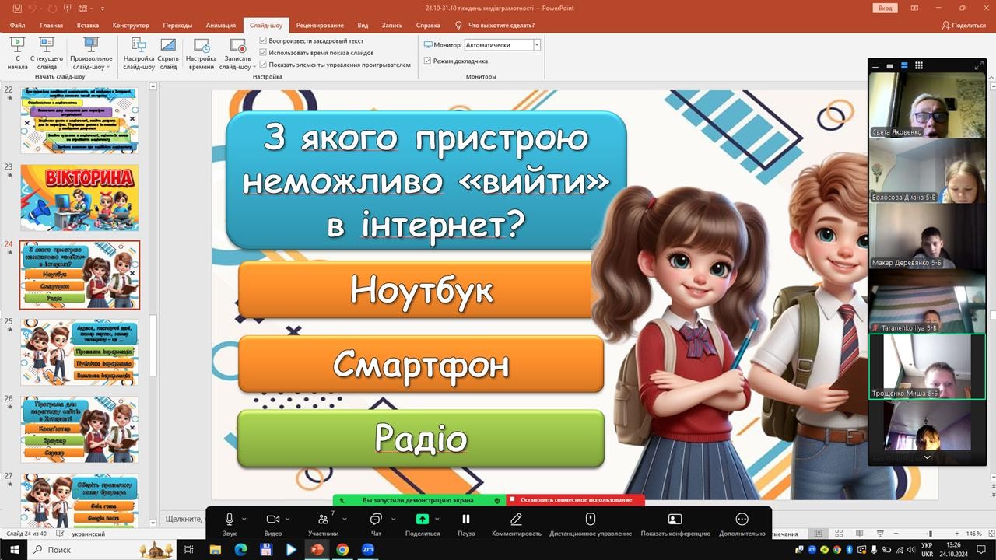Expand more participant videos chevron in Zoom panel
996x560 pixels.
927,458
